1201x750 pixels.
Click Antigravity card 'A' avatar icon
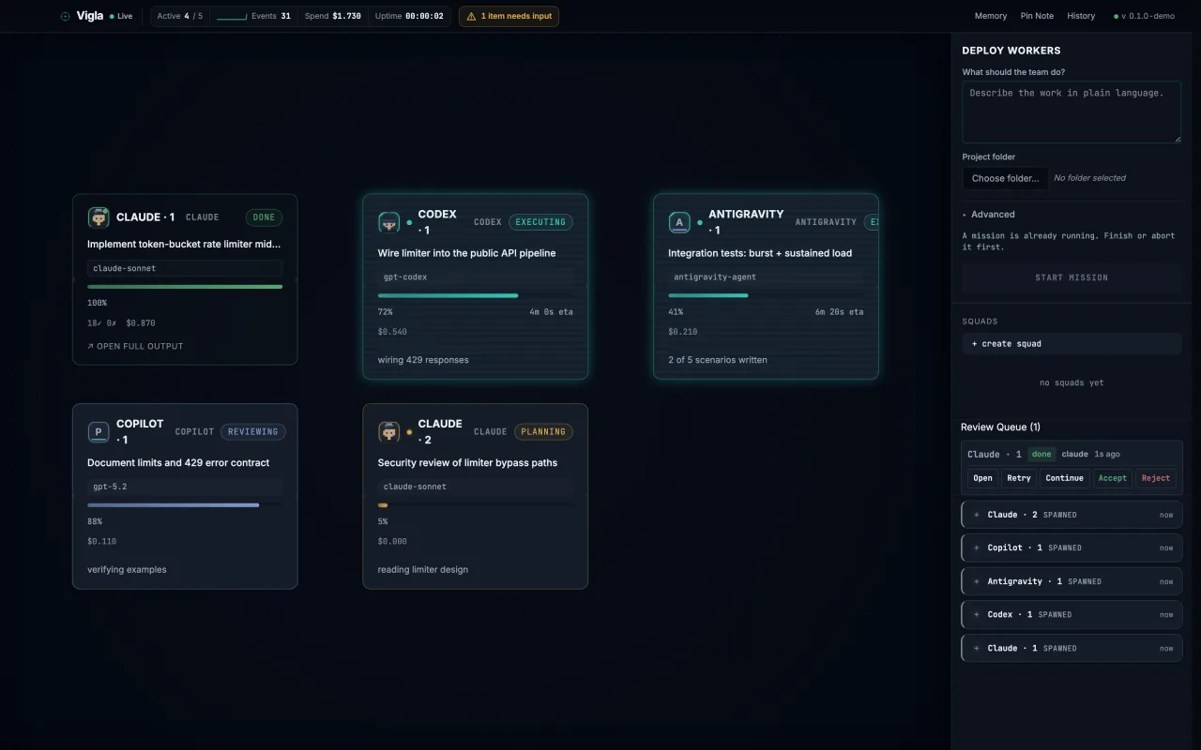pyautogui.click(x=678, y=222)
